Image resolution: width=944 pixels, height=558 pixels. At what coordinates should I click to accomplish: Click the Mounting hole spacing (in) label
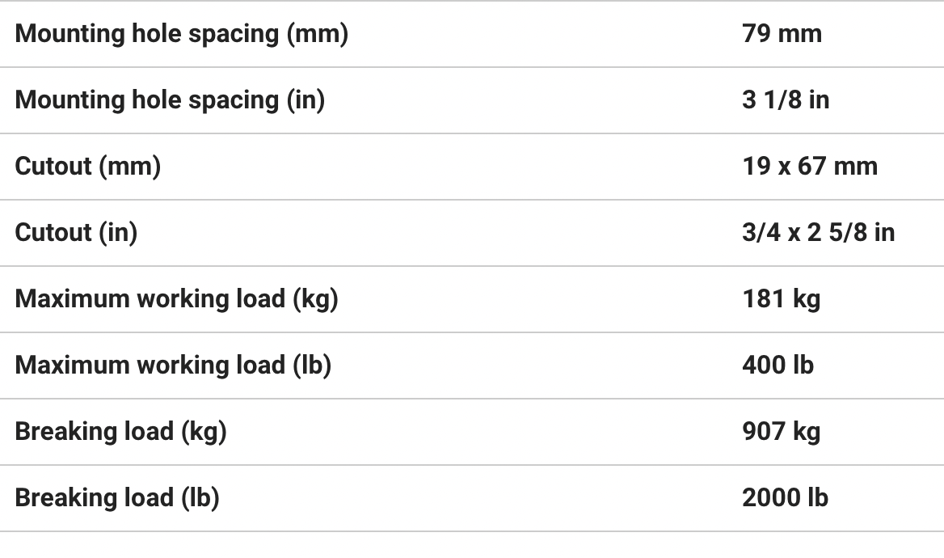tap(170, 100)
